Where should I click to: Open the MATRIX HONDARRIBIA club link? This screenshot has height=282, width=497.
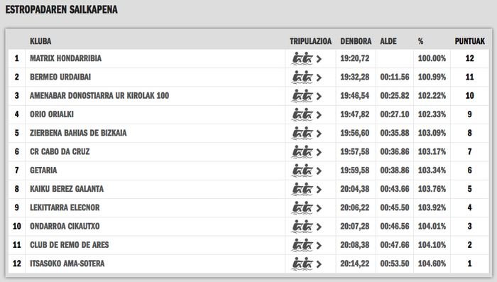[65, 58]
